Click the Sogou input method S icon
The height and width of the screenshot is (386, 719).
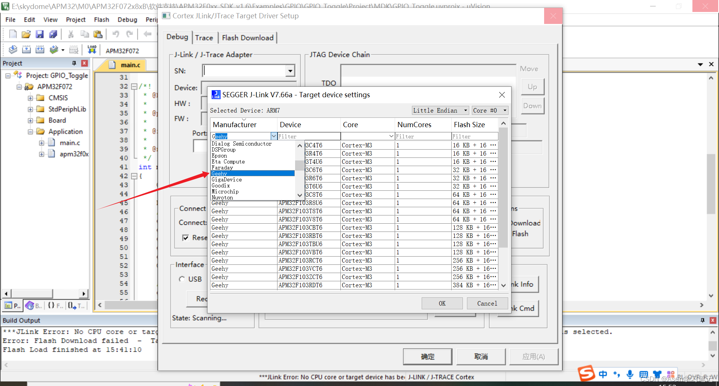tap(586, 373)
